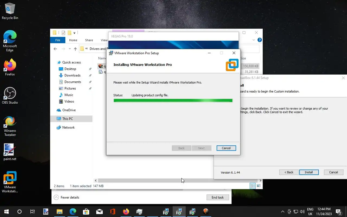The width and height of the screenshot is (347, 217).
Task: Select Documents in navigation pane
Action: coord(73,82)
